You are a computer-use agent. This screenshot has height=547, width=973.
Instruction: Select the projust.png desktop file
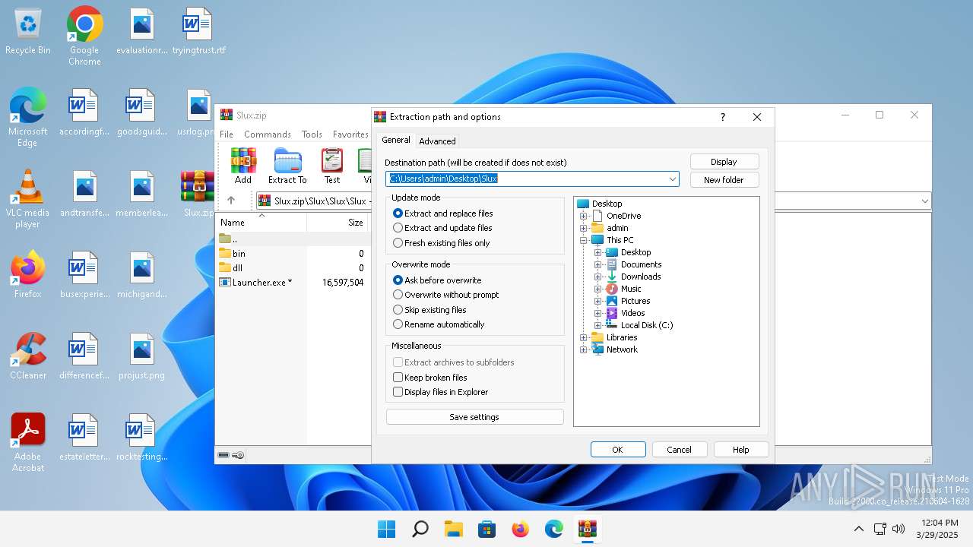point(142,356)
